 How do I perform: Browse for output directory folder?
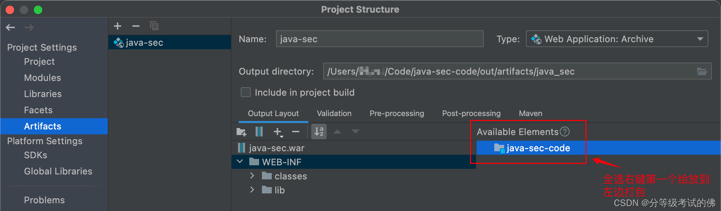coord(702,71)
